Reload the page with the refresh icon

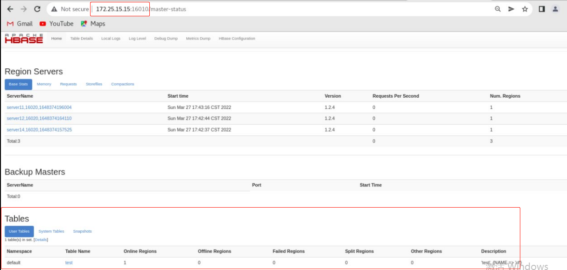(x=38, y=9)
